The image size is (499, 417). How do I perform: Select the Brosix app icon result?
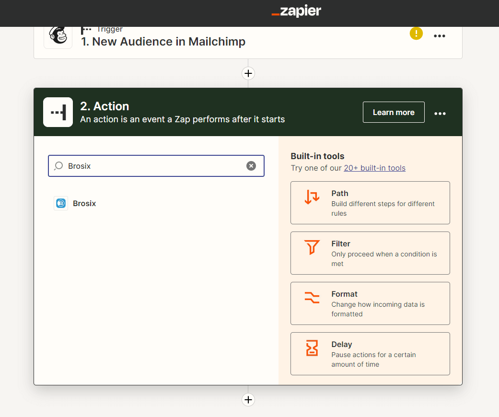(61, 203)
